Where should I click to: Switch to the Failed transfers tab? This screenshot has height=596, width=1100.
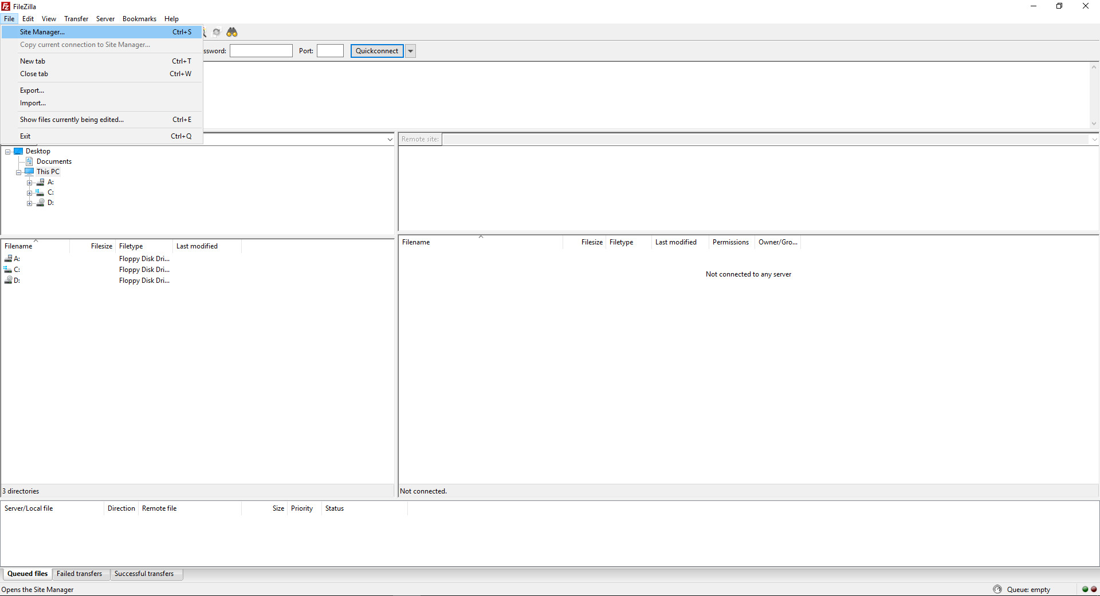click(80, 574)
